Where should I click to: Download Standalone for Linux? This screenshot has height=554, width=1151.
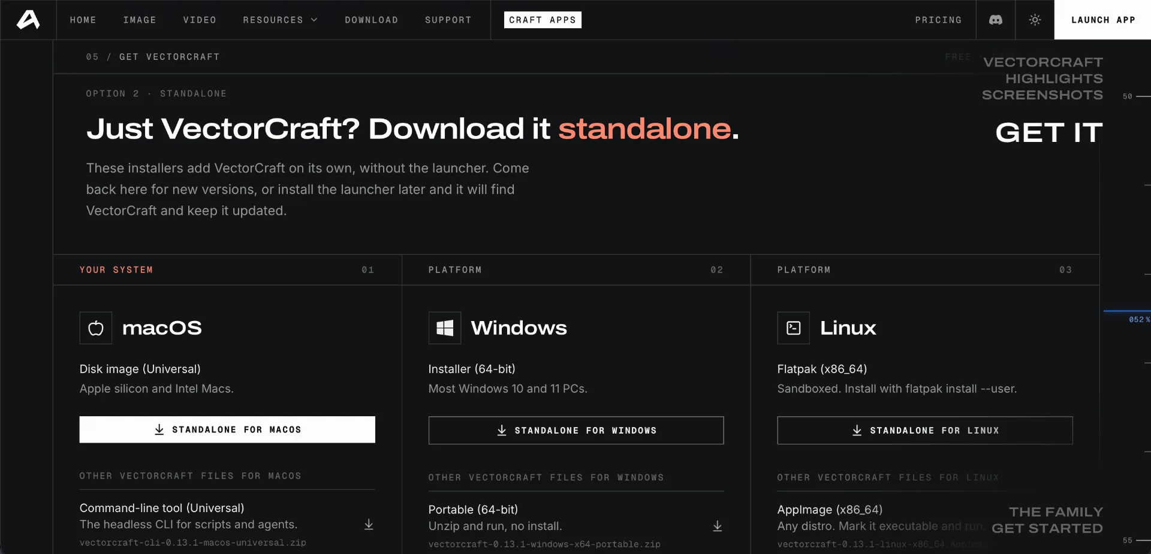tap(925, 430)
